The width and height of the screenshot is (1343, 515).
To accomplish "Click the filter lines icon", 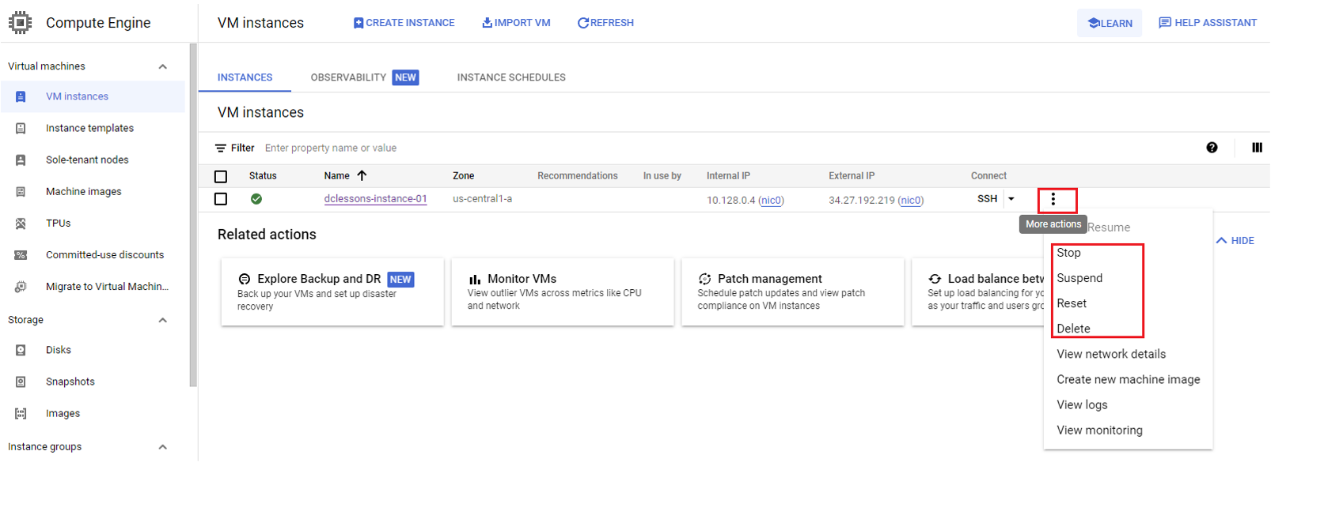I will tap(221, 148).
